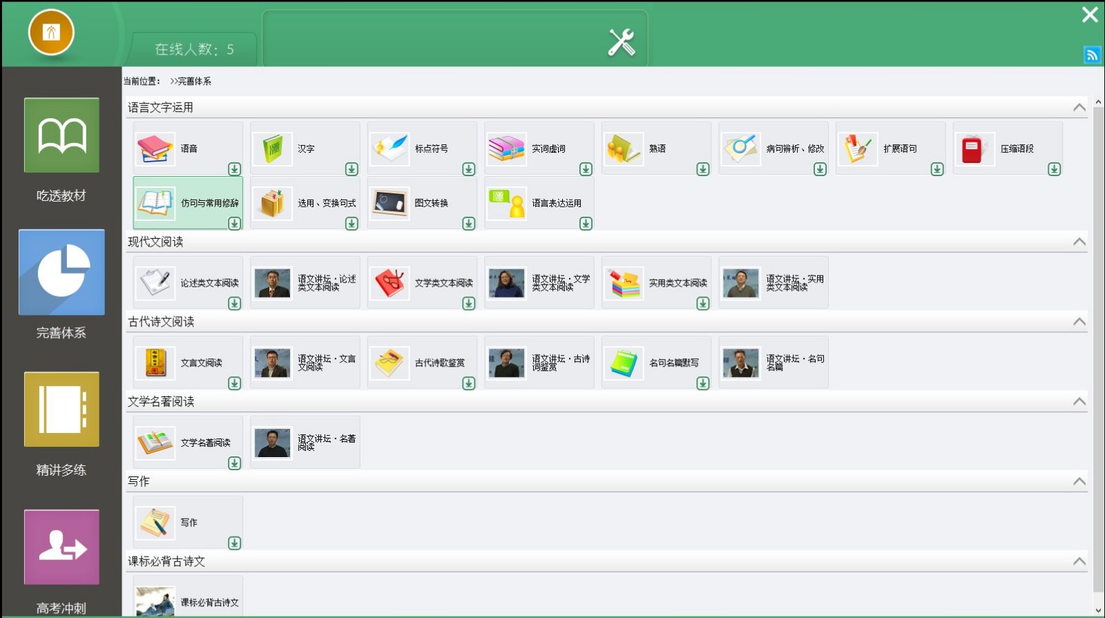Open the 名句名篇默写 module
Screen dimensions: 1105x618
point(657,363)
